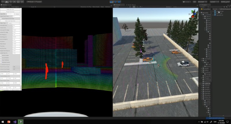This screenshot has height=124, width=231.
Task: Select the Hand tool in Unity toolbar
Action: pos(2,2)
